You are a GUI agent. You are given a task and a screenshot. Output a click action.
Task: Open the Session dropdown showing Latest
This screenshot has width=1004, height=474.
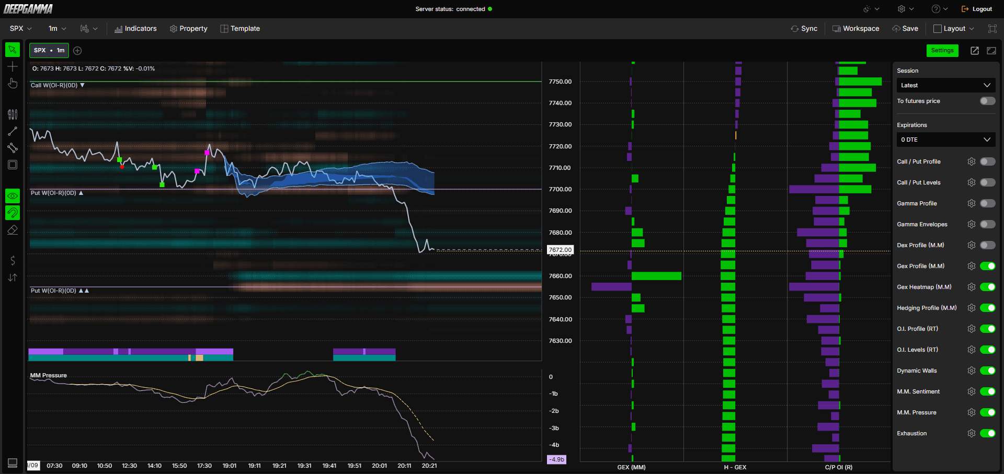[x=946, y=85]
